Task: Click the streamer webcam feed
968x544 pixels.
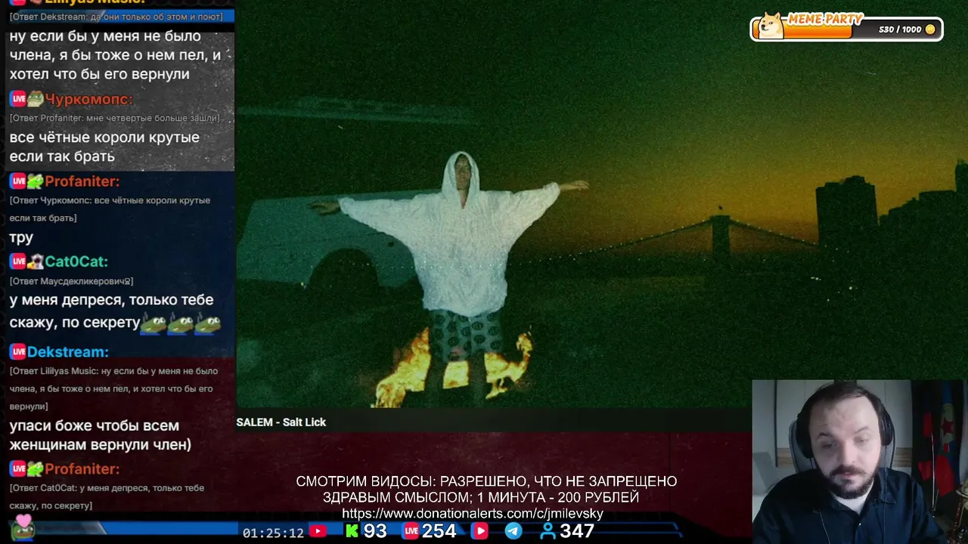Action: 860,462
